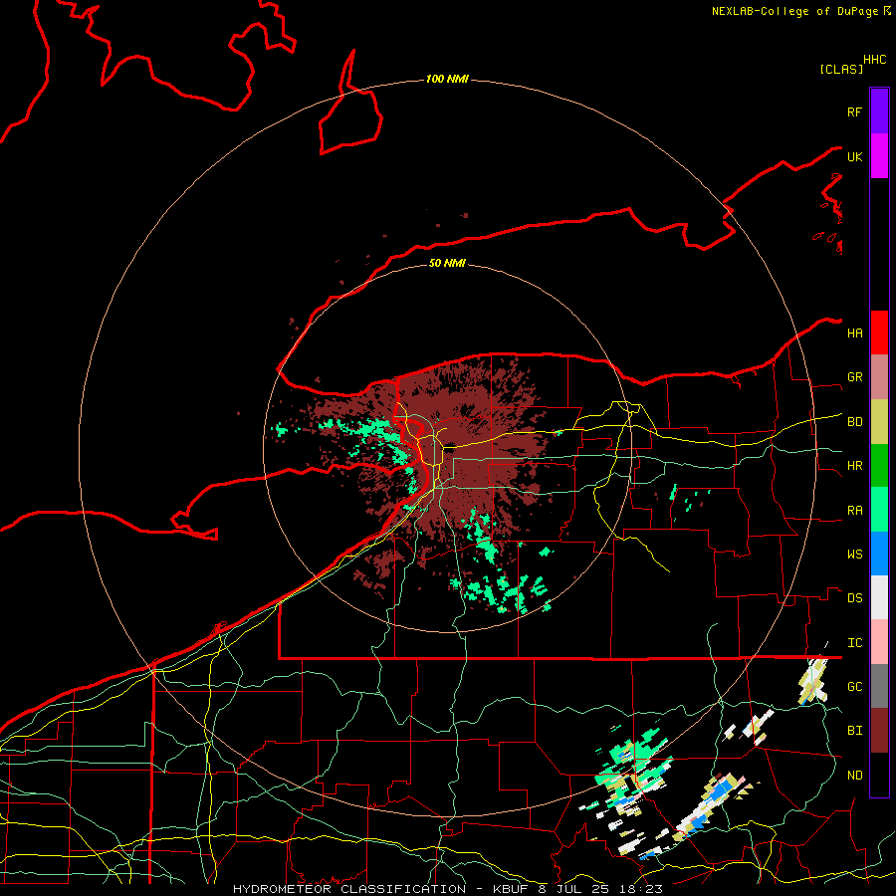Click the IC pink legend swatch
This screenshot has width=896, height=896.
[x=879, y=642]
